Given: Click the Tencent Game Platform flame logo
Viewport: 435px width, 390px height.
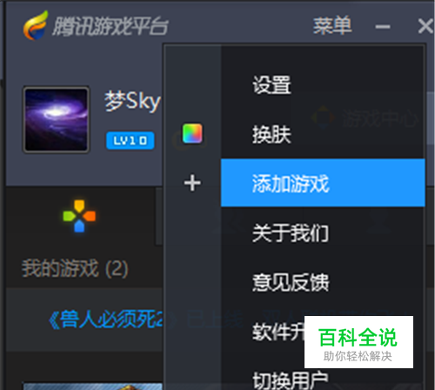Looking at the screenshot, I should [x=36, y=25].
